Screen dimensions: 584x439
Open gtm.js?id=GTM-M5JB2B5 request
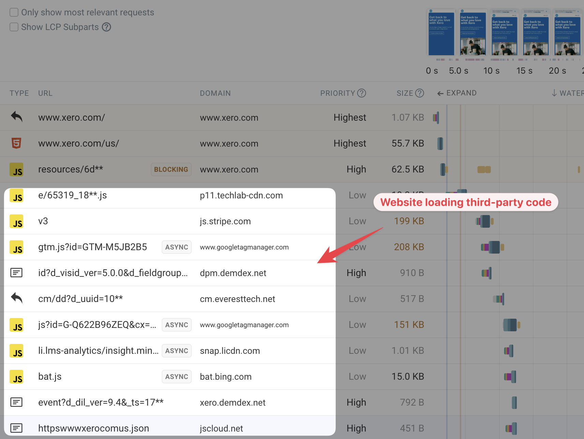coord(92,247)
